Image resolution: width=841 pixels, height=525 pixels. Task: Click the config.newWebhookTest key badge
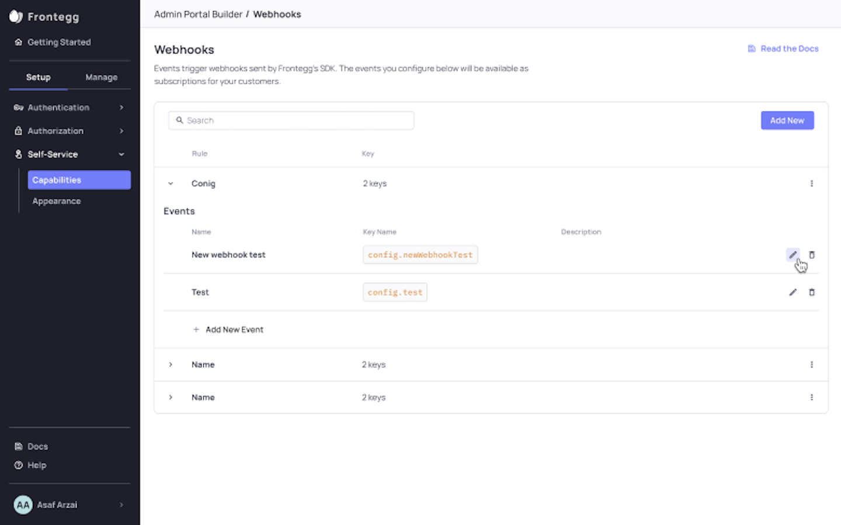coord(420,255)
